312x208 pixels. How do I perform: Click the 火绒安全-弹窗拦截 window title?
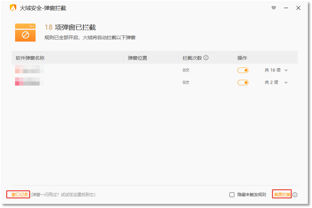43,8
